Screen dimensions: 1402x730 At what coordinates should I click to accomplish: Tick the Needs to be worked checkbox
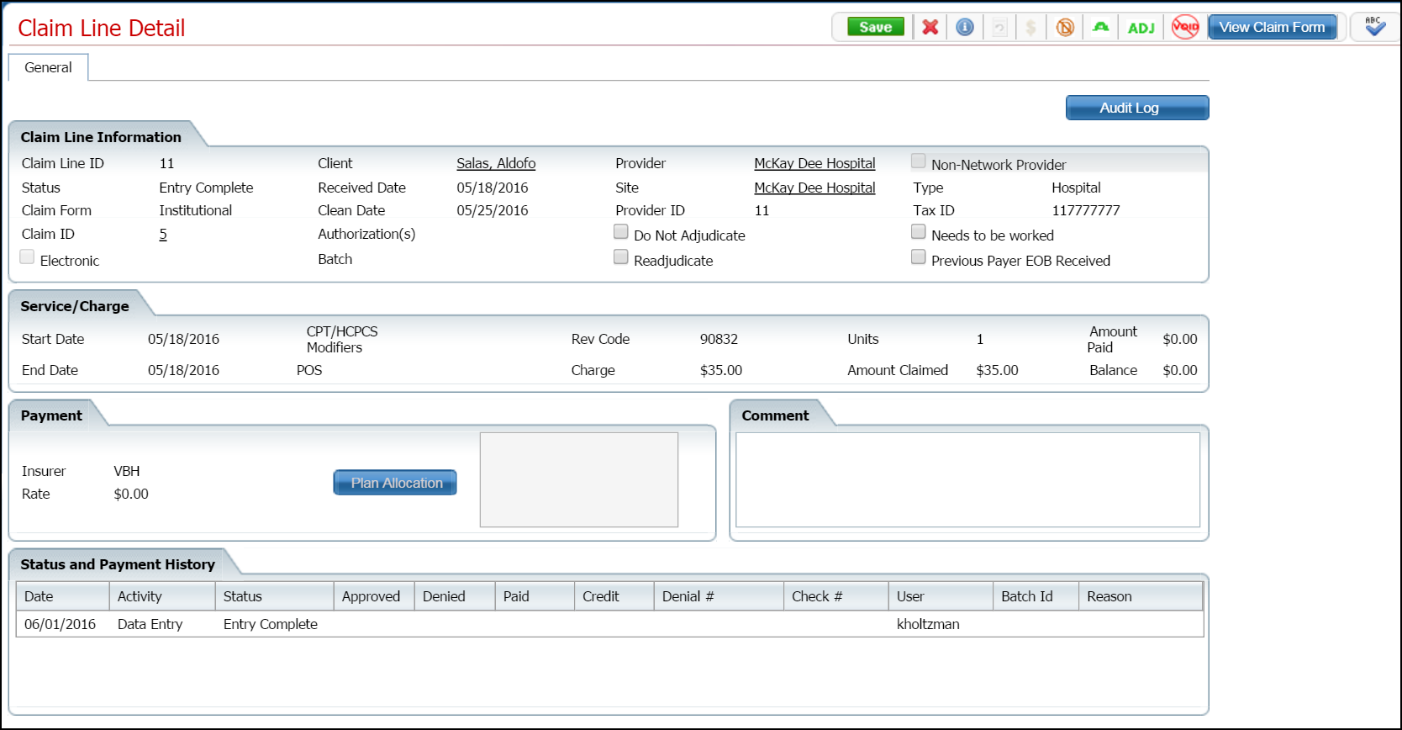click(919, 232)
